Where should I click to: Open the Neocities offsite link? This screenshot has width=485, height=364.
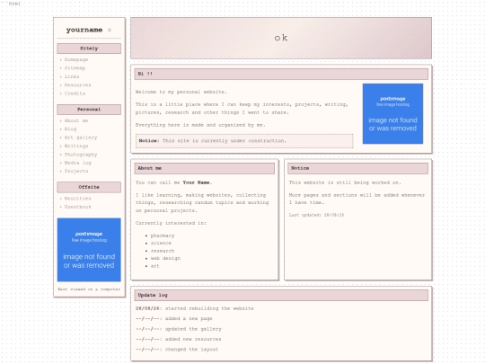click(77, 199)
